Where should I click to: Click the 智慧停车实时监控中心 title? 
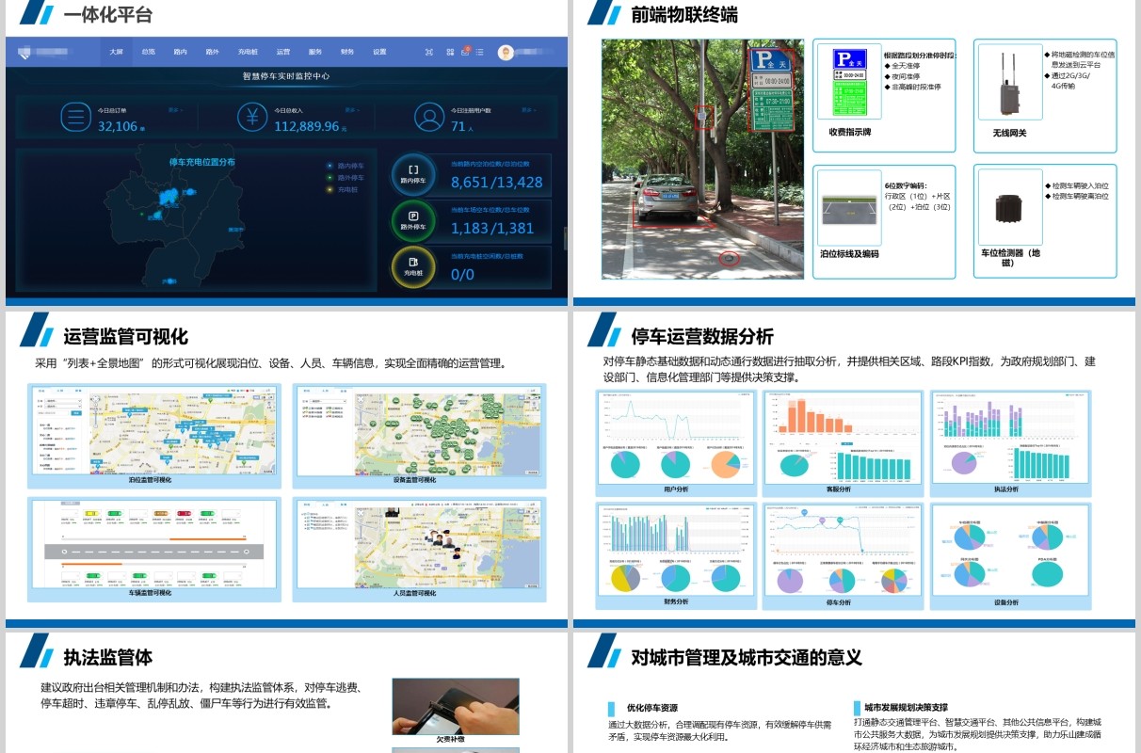coord(286,76)
